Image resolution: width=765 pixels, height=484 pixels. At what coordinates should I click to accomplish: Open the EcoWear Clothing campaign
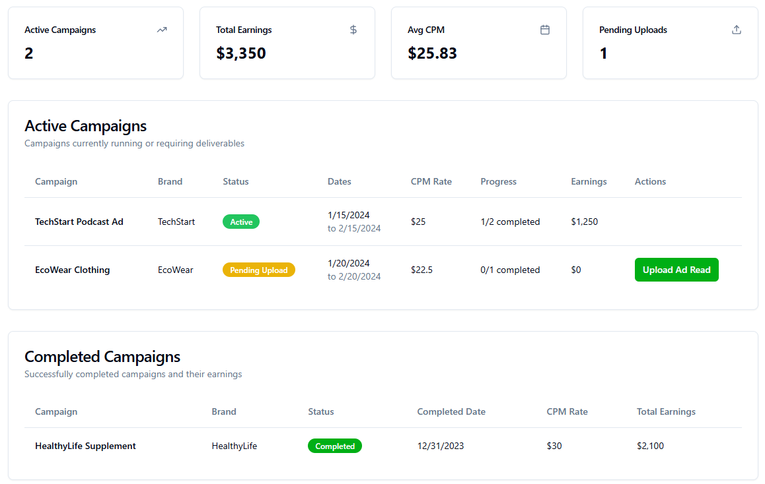(x=73, y=270)
